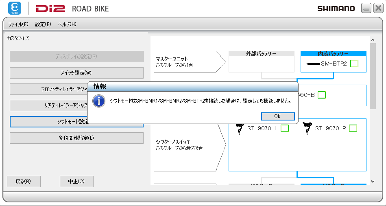Click the 情報 dialog title bar

click(x=193, y=86)
